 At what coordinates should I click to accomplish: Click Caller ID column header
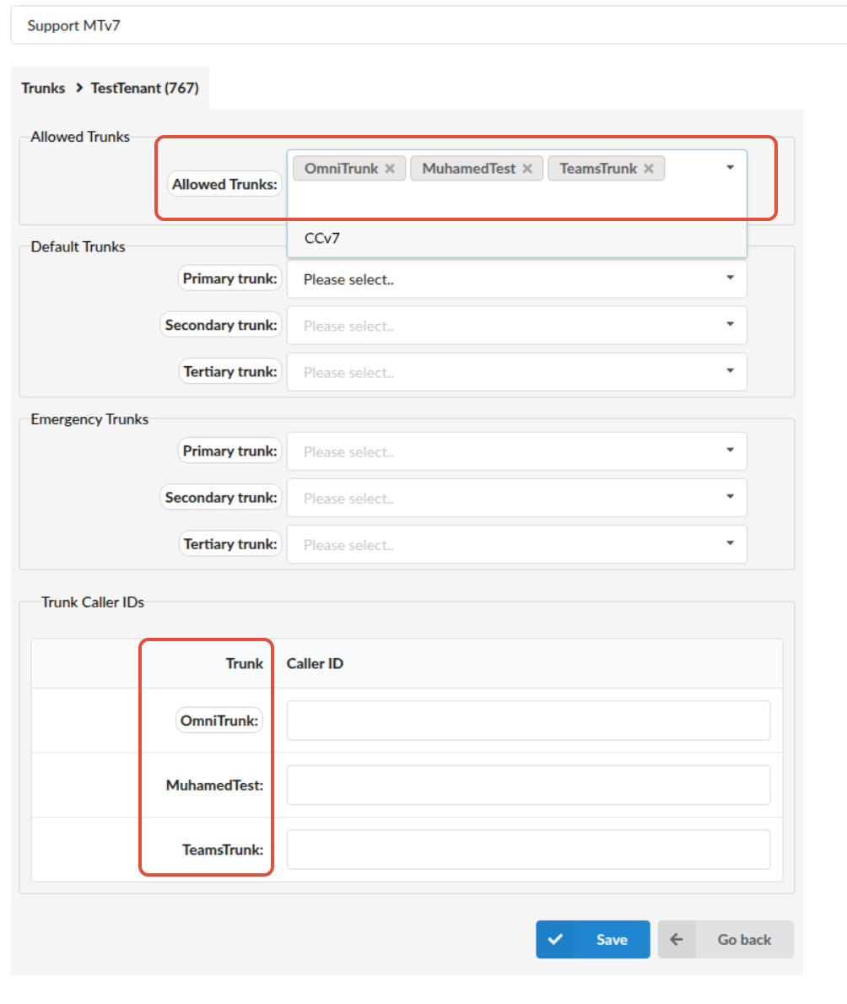point(315,663)
